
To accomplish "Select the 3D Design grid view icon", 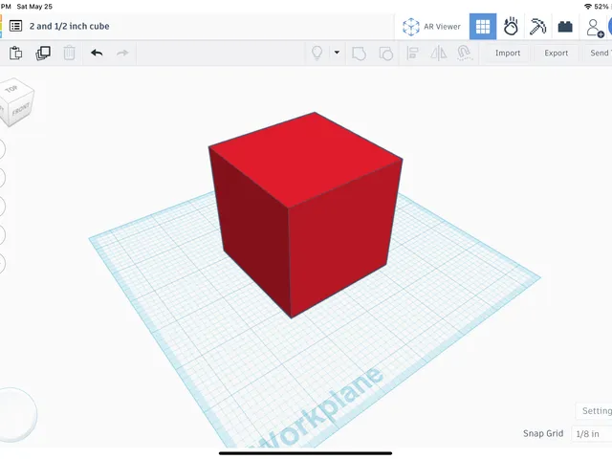I will (483, 27).
